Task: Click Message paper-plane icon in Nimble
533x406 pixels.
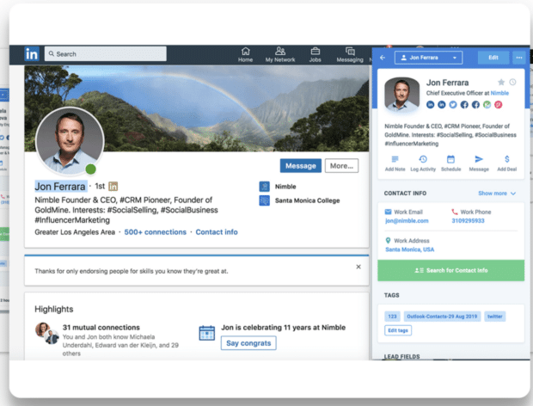Action: point(479,159)
